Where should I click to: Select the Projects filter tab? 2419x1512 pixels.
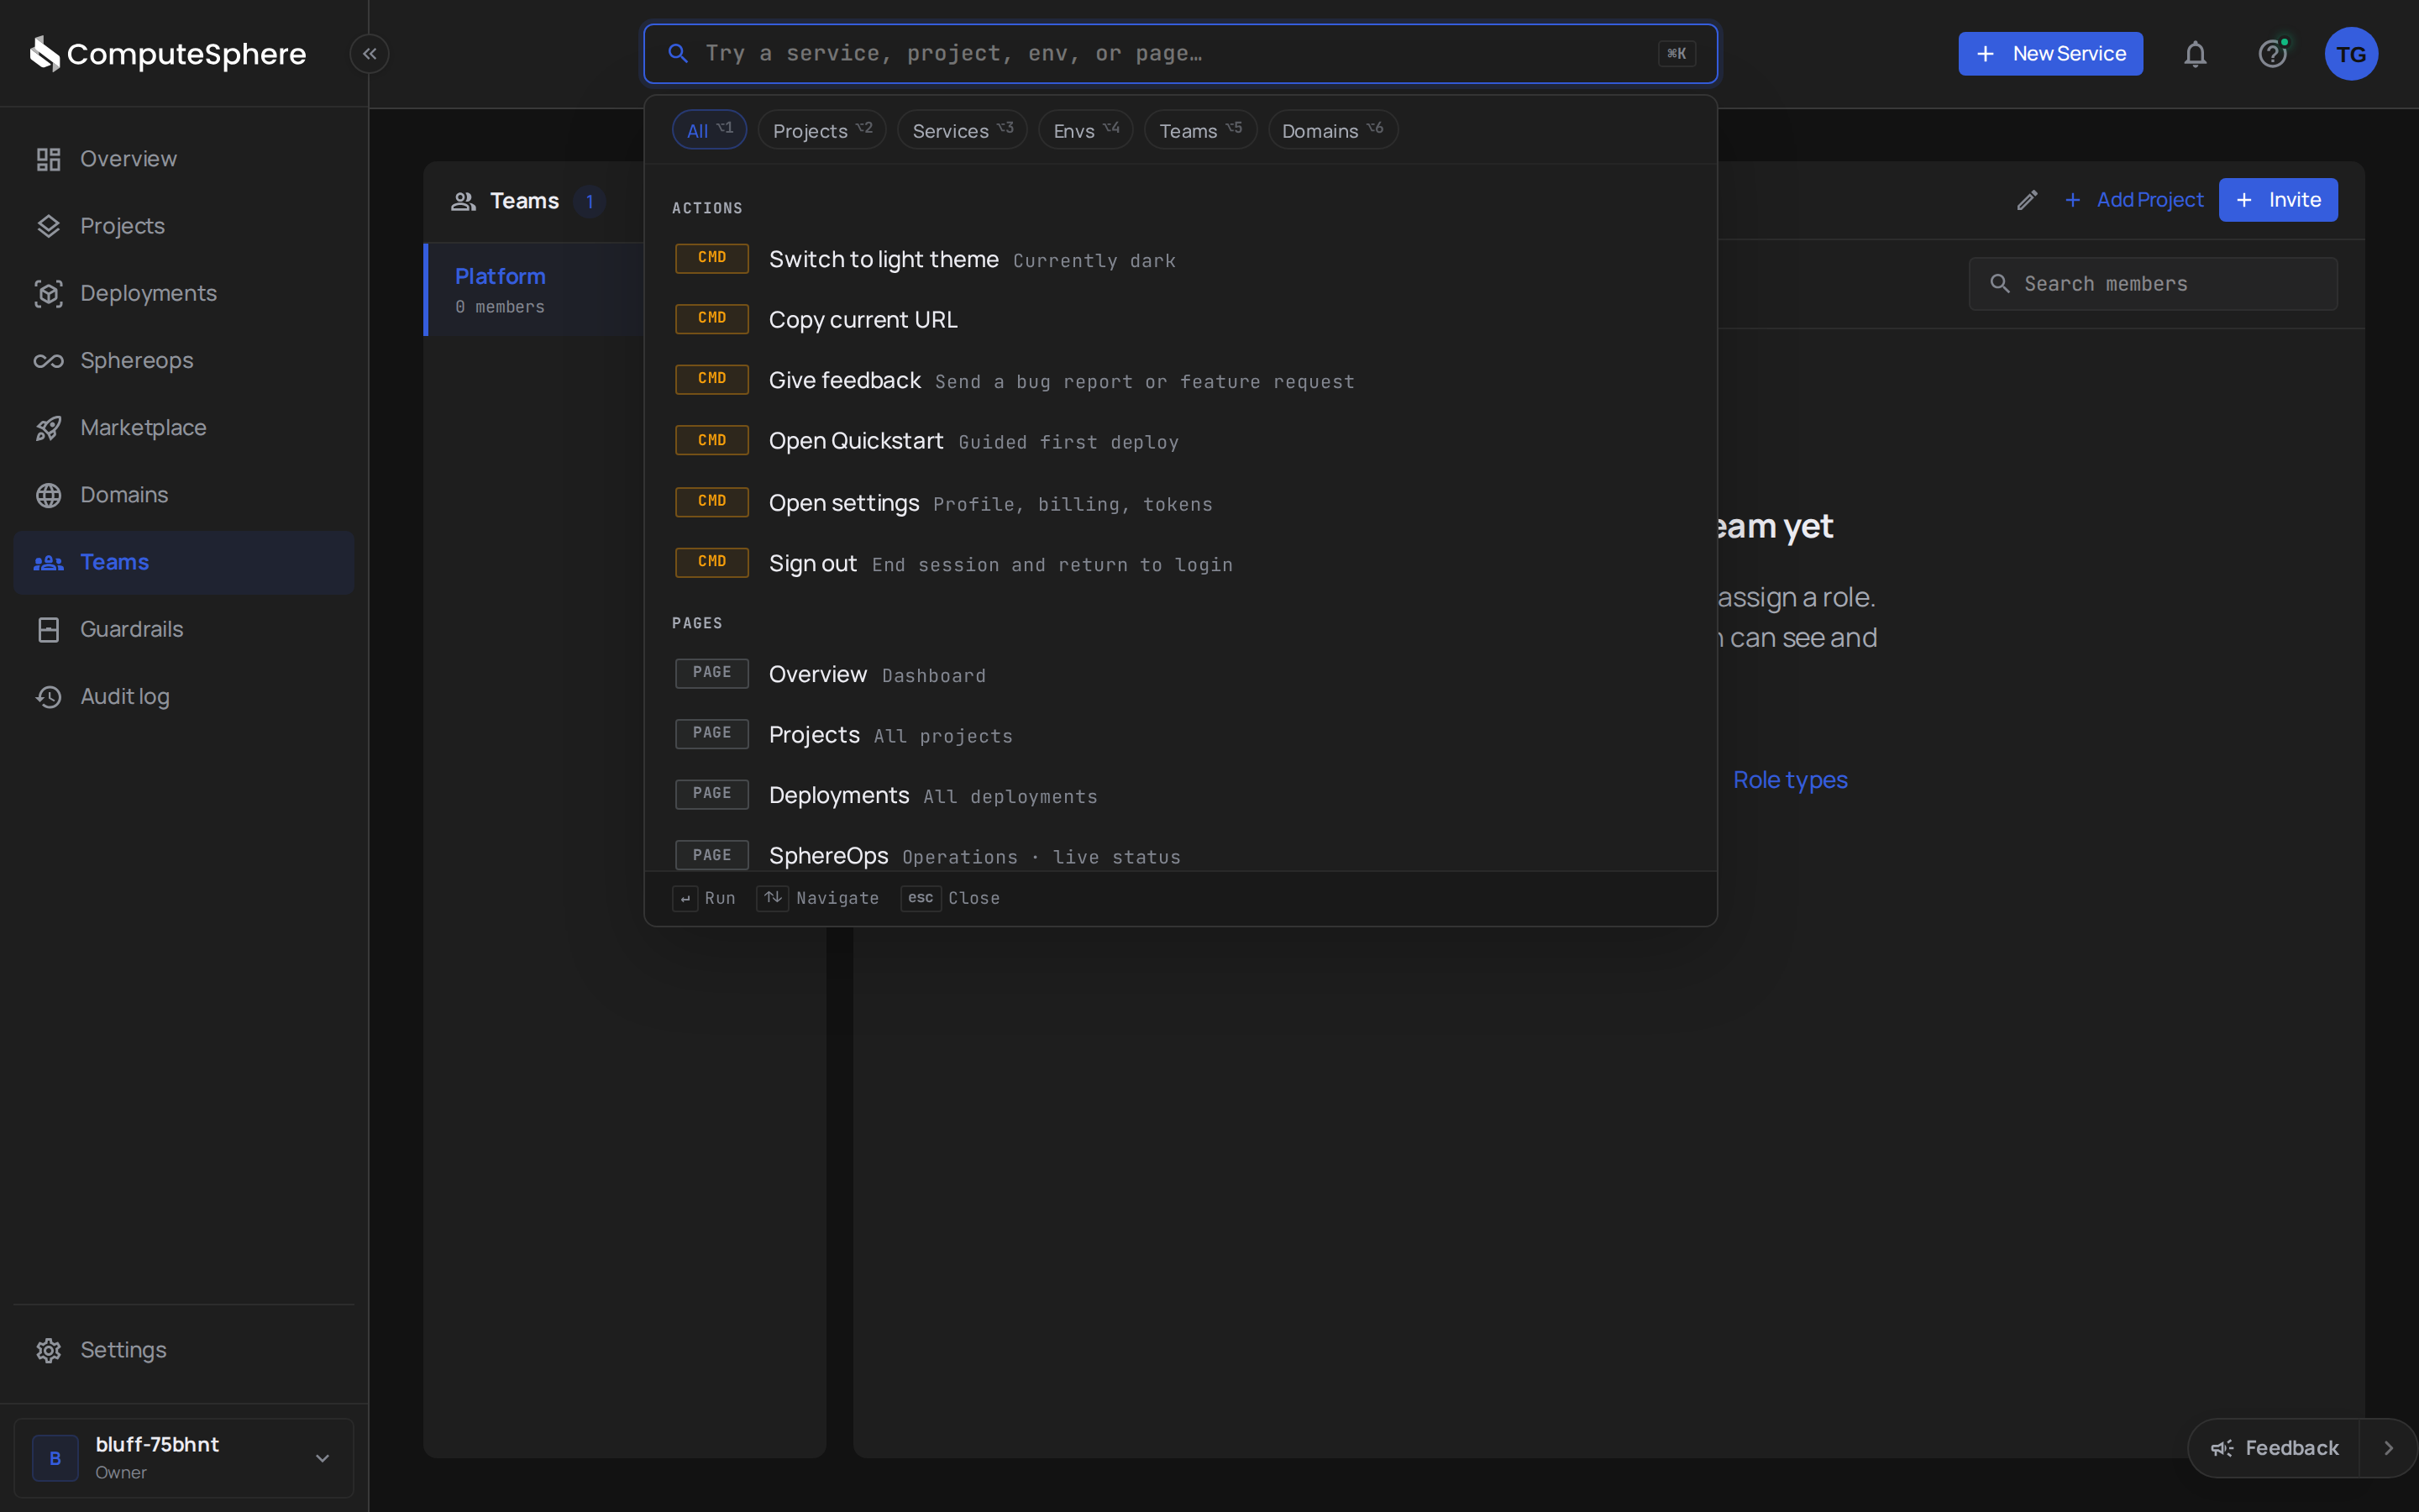click(821, 130)
